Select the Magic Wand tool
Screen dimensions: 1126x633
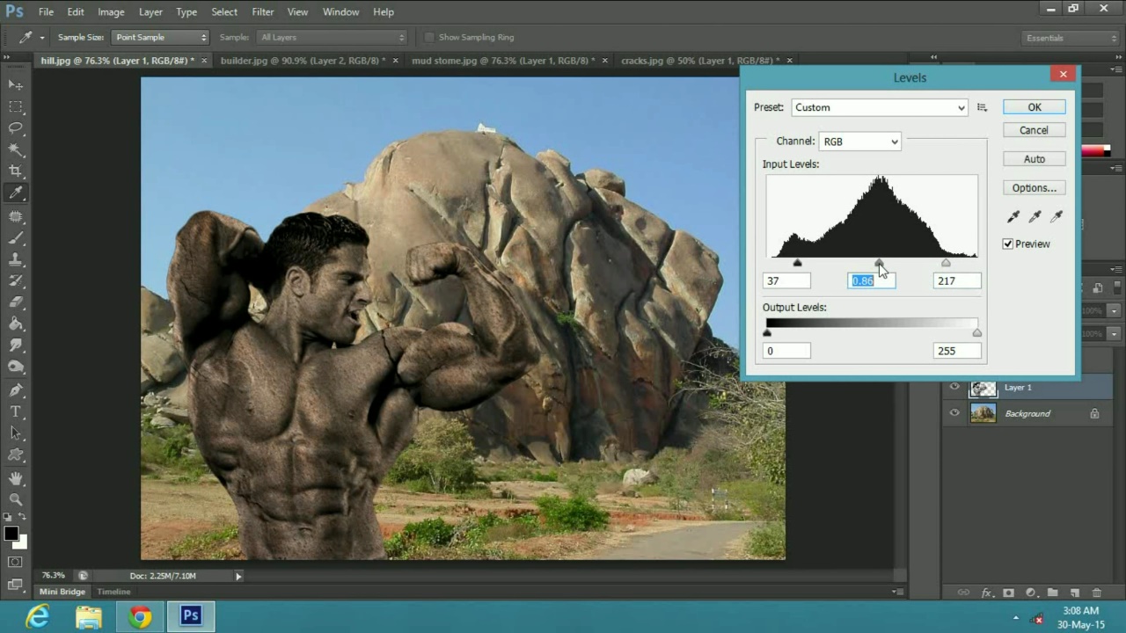pos(16,150)
